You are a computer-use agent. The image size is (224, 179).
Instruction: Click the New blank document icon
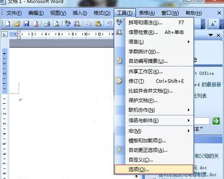[x=7, y=24]
